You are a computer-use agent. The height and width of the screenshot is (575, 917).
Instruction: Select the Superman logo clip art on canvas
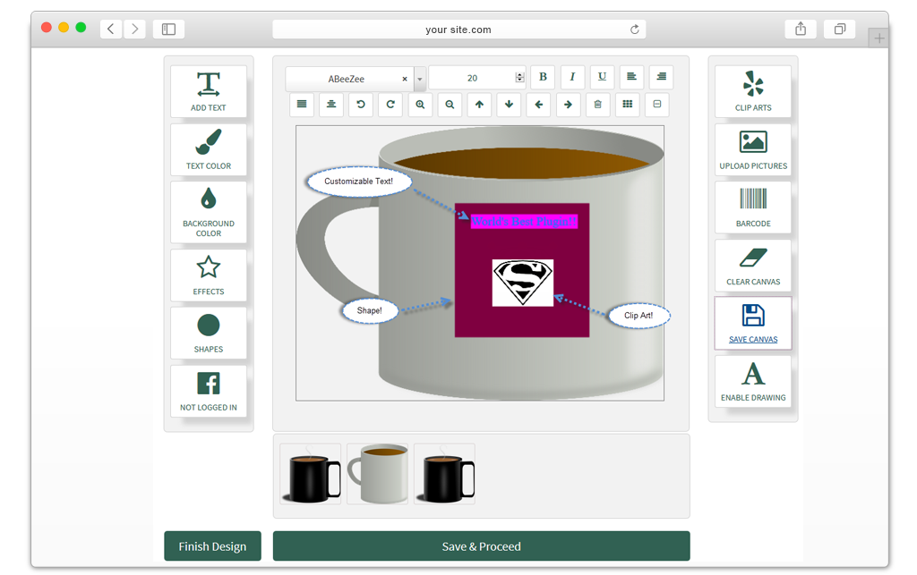point(522,283)
